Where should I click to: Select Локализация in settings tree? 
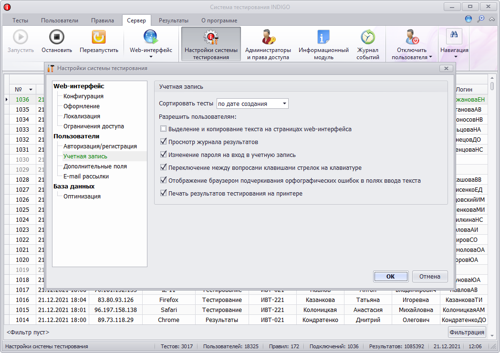(x=82, y=116)
